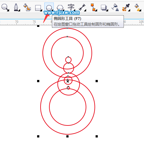The width and height of the screenshot is (144, 146).
Task: Pick the Transparency wine-glass tool
Action: [115, 7]
